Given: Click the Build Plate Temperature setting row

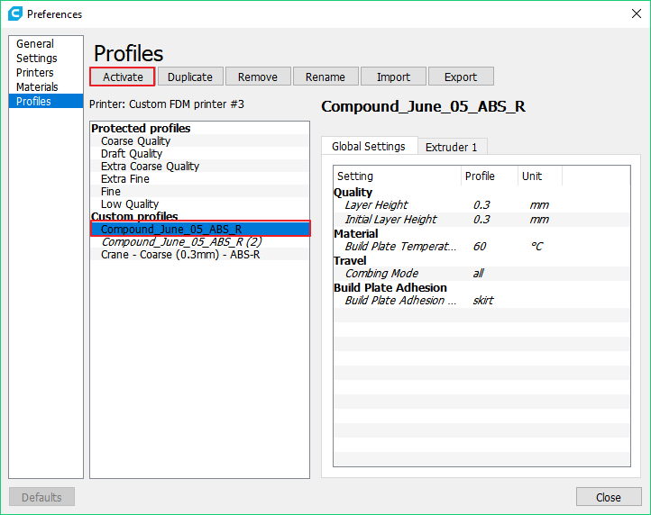Looking at the screenshot, I should tap(401, 247).
